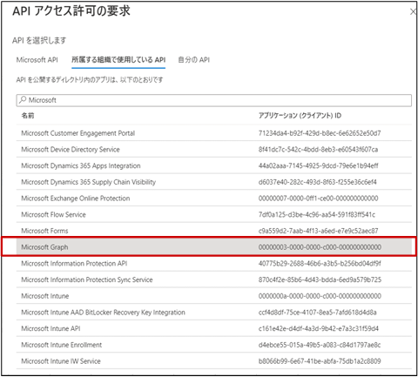Click the search magnifier icon

tap(23, 100)
